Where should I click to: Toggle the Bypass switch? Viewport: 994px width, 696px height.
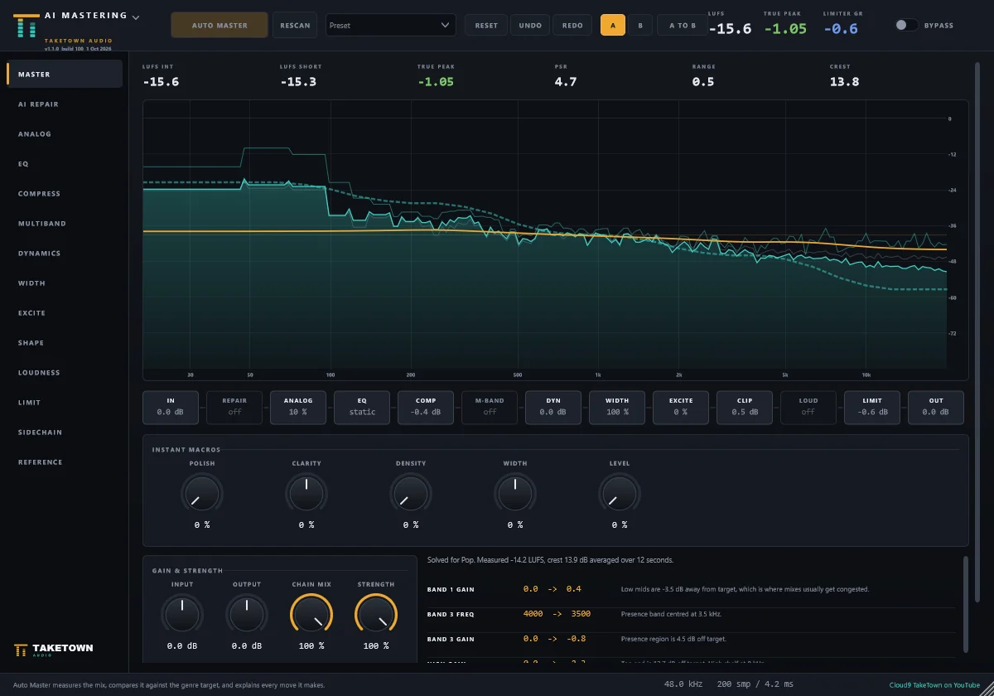(x=906, y=25)
